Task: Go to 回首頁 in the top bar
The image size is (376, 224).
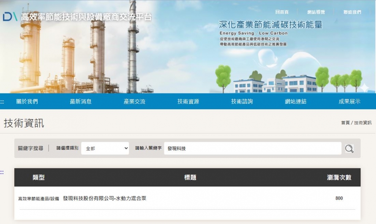Action: (x=282, y=12)
